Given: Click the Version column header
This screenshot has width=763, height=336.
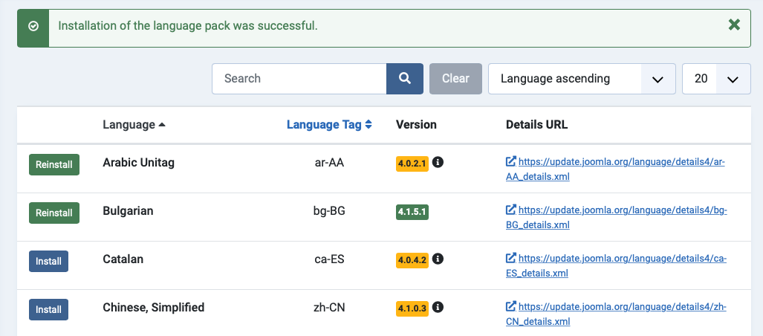Looking at the screenshot, I should (416, 125).
